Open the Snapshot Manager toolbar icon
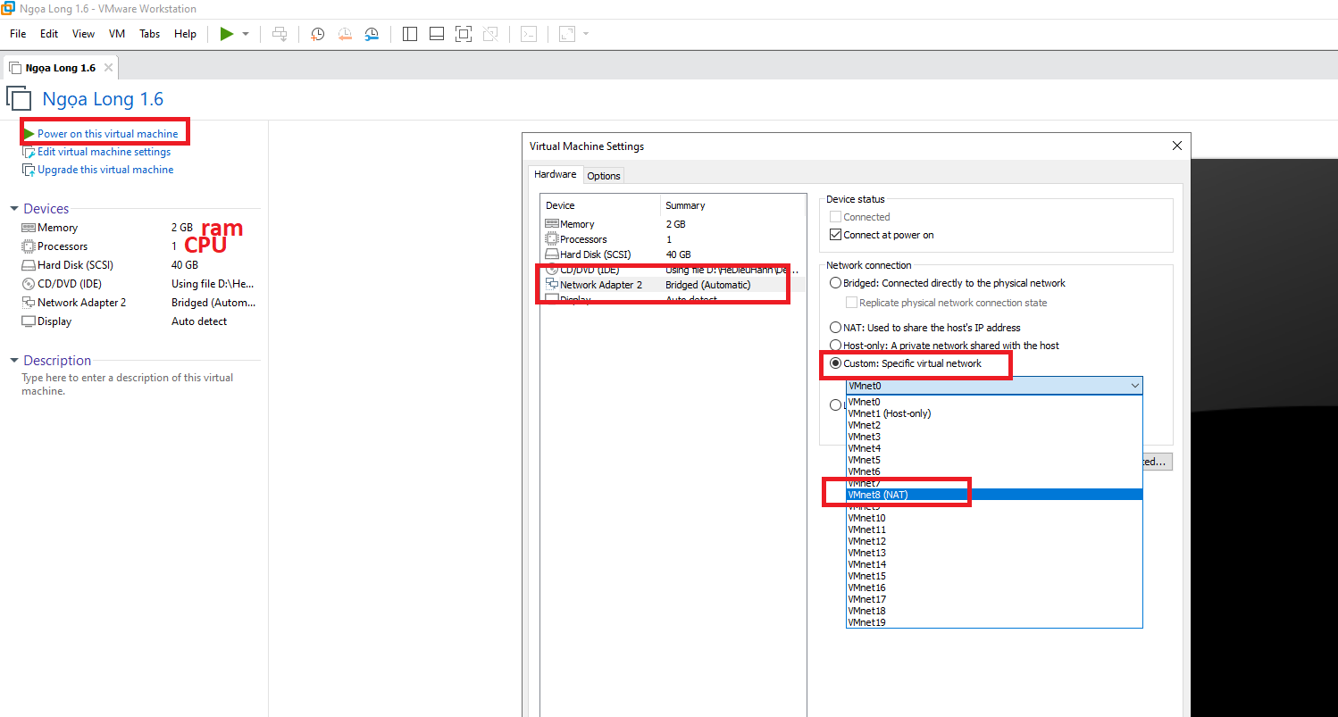1338x717 pixels. point(372,34)
